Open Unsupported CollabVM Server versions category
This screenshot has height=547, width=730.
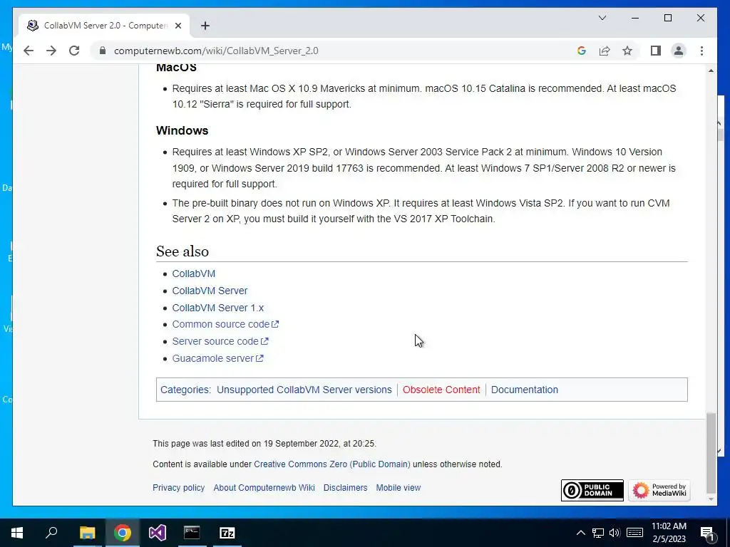pos(304,390)
